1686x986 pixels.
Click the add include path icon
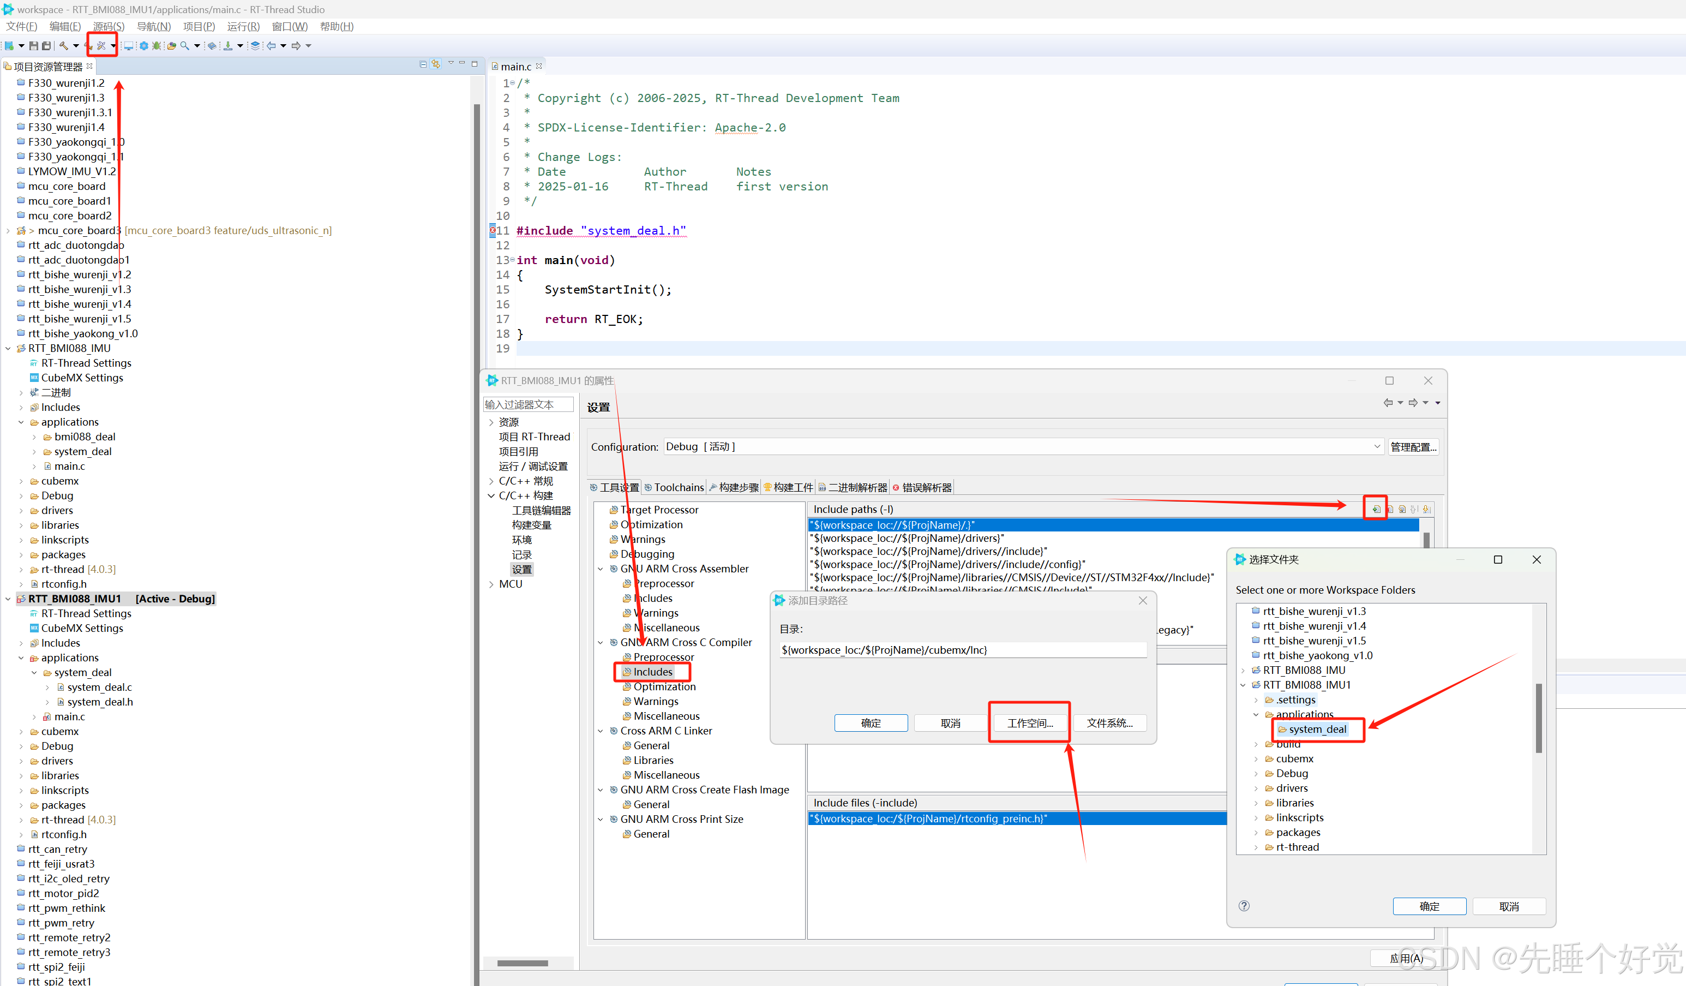pyautogui.click(x=1376, y=510)
